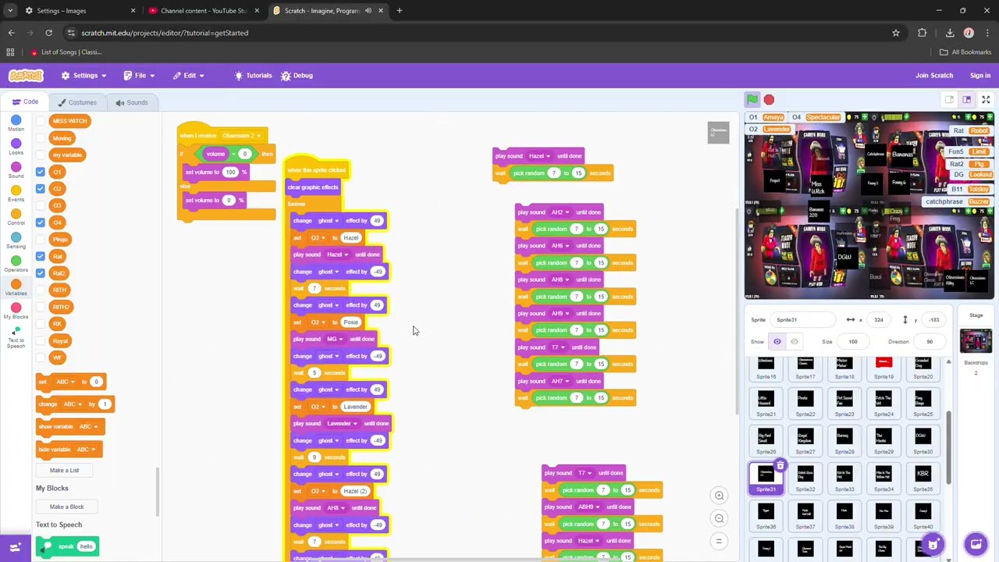The width and height of the screenshot is (999, 562).
Task: Open Chrome downloads icon
Action: [x=950, y=33]
